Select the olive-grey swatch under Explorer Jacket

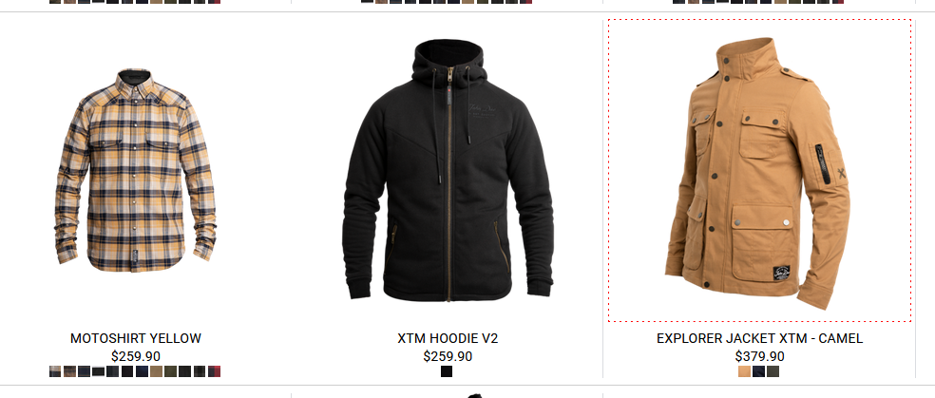click(x=773, y=371)
